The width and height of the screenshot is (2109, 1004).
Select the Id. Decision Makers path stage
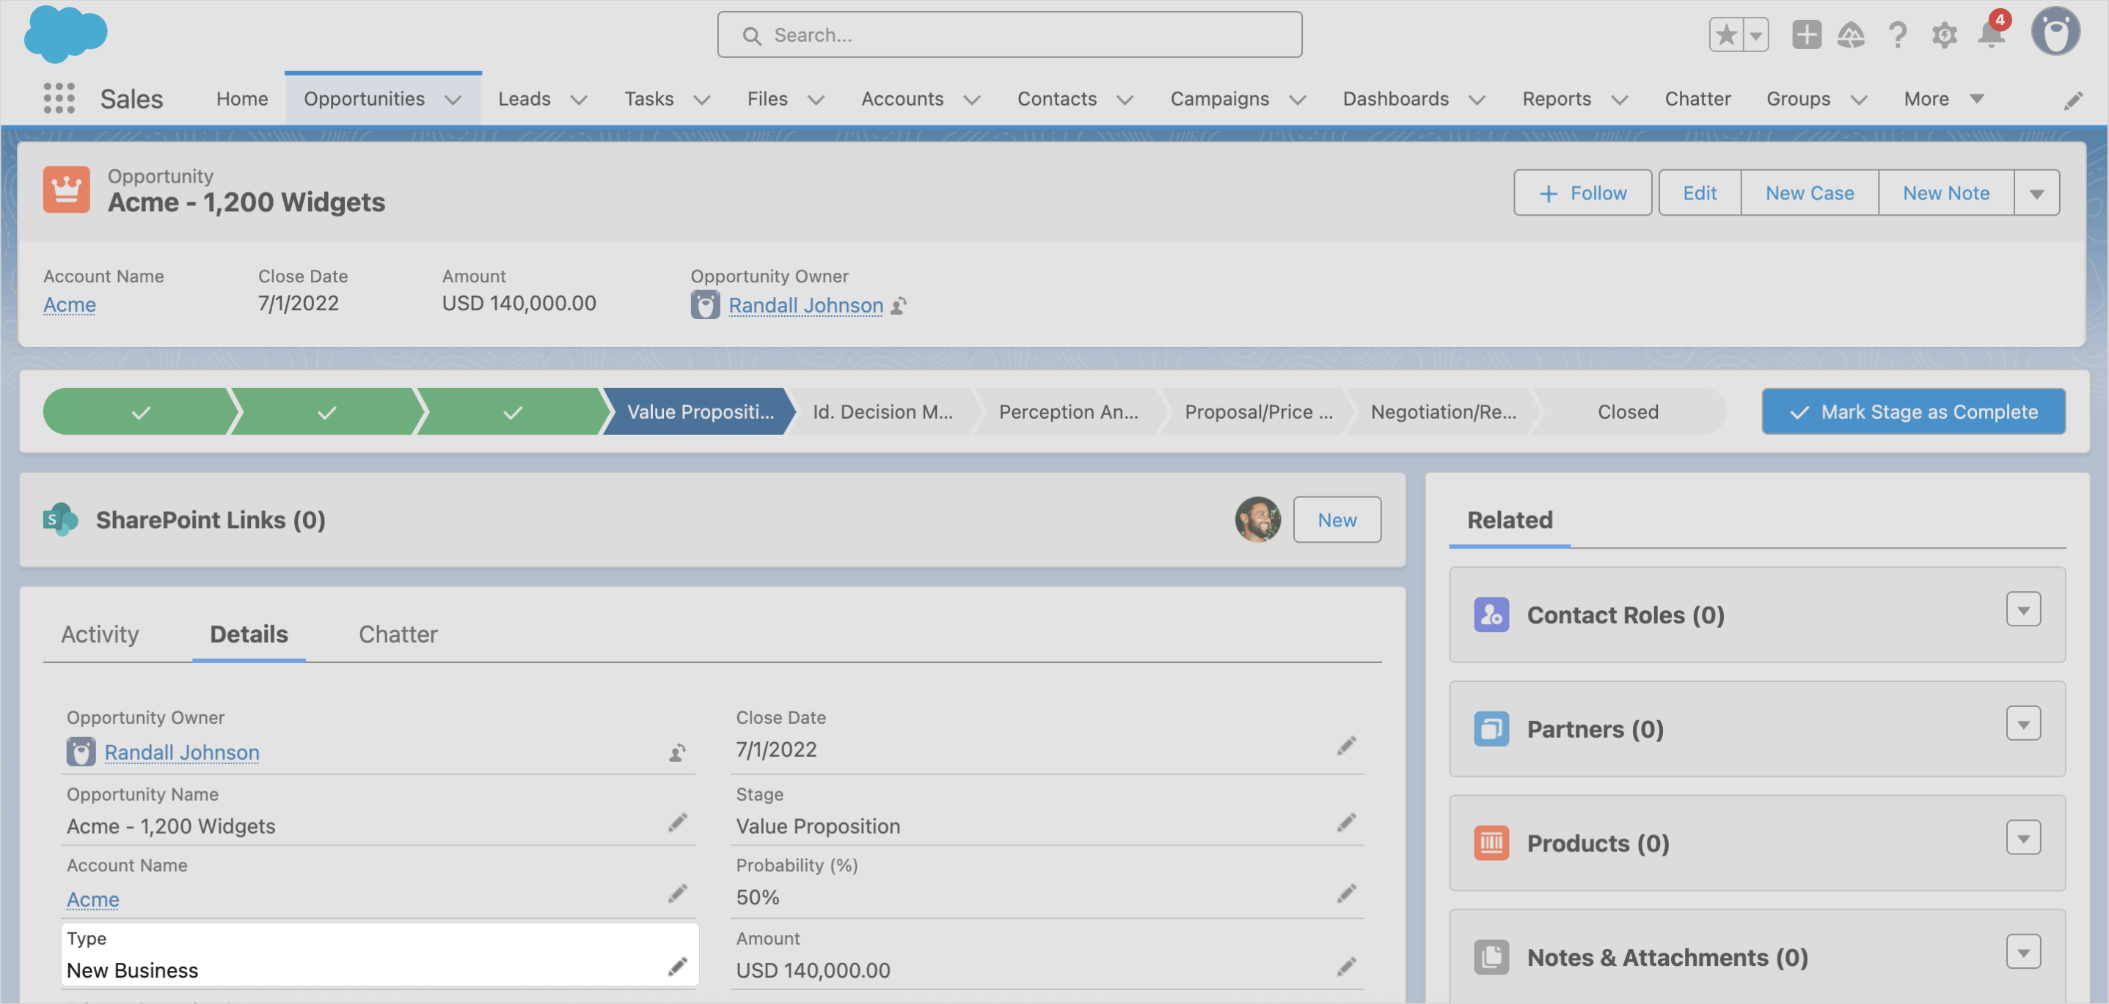(882, 411)
